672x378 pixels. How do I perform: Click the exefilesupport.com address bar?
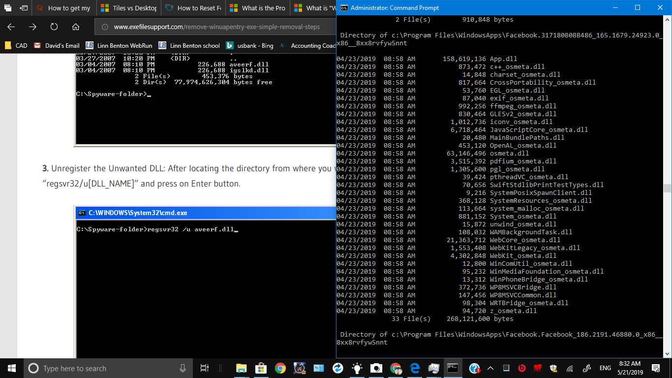[216, 27]
